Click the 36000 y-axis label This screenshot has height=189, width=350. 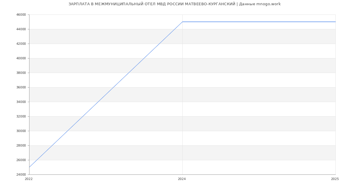coord(21,88)
